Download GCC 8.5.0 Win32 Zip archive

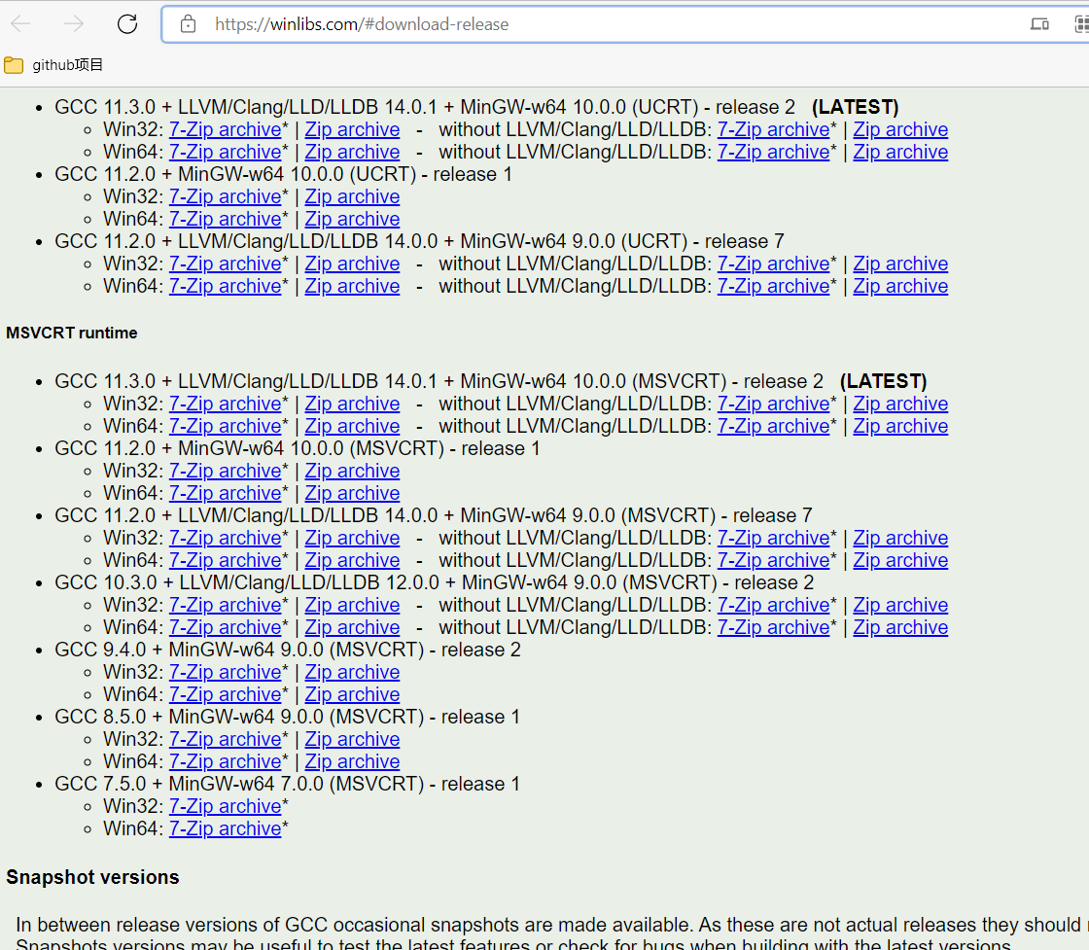[x=352, y=740]
